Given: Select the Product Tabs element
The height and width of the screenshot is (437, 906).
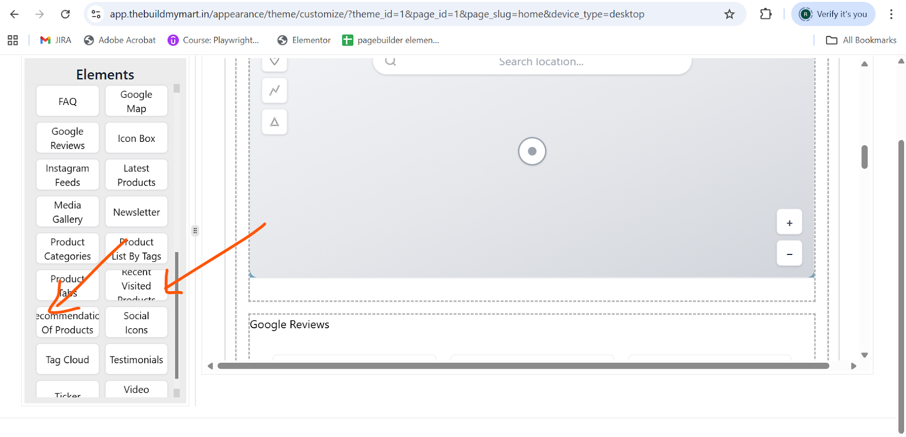Looking at the screenshot, I should pyautogui.click(x=68, y=286).
